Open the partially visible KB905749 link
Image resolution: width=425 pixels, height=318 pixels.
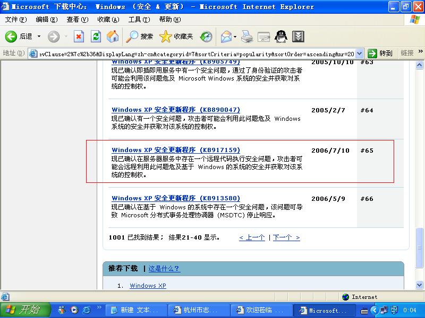pyautogui.click(x=176, y=63)
